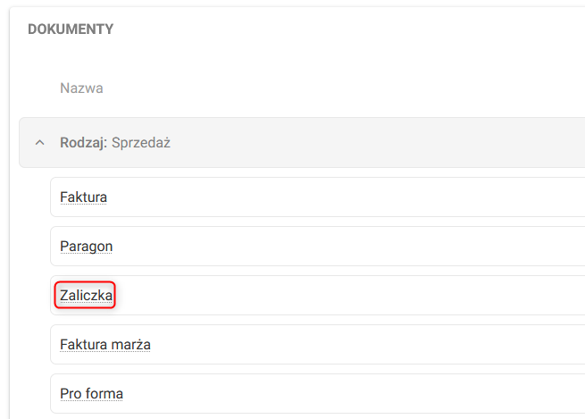The width and height of the screenshot is (585, 419).
Task: Click the word forma in Pro forma
Action: coord(104,393)
